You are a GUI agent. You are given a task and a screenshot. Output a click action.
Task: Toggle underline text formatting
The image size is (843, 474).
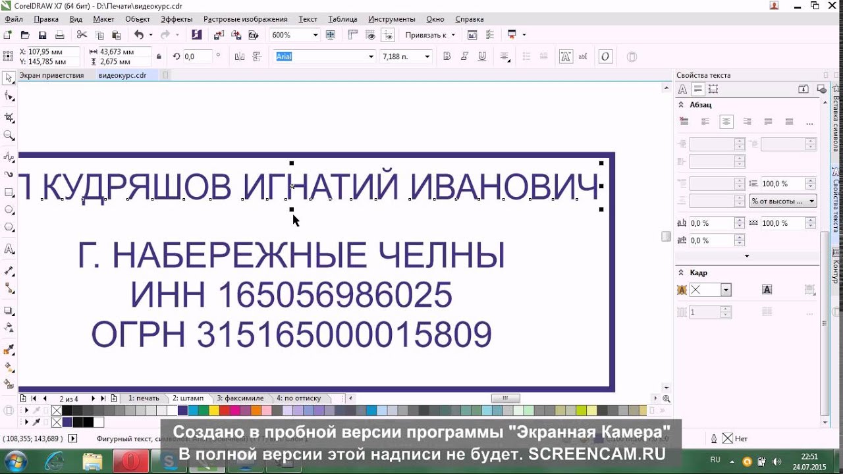point(482,57)
